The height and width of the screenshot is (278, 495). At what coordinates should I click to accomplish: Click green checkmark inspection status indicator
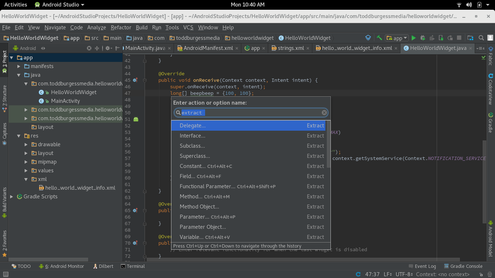[483, 57]
